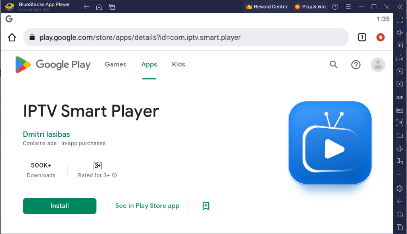407x234 pixels.
Task: Take a screenshot with the sidebar camera icon
Action: coord(400,123)
